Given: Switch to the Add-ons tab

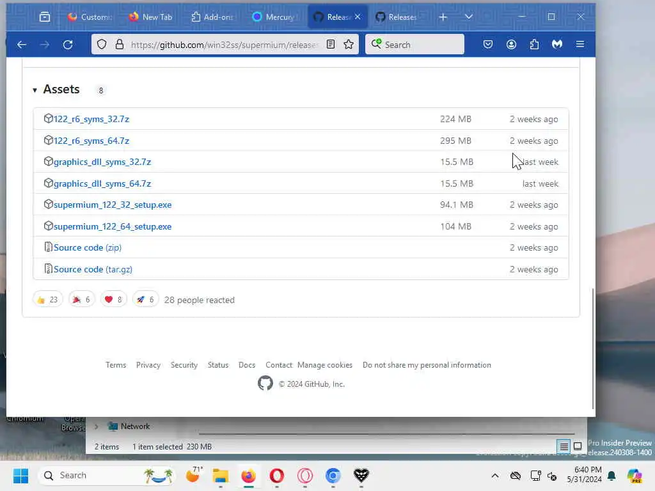Looking at the screenshot, I should (x=212, y=17).
